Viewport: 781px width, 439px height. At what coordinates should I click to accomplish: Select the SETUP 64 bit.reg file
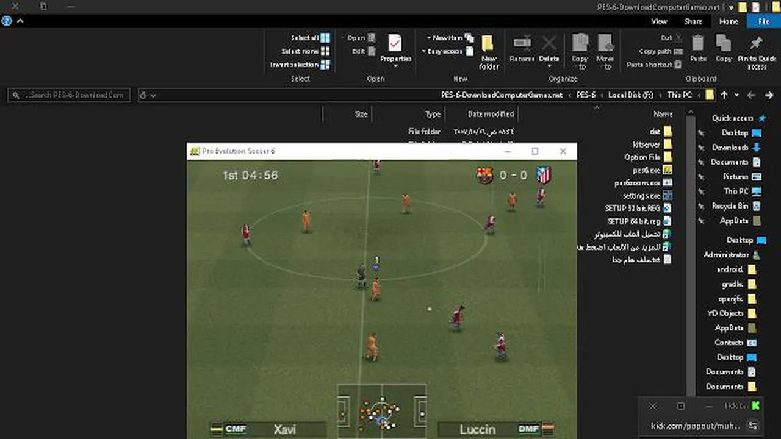point(639,221)
